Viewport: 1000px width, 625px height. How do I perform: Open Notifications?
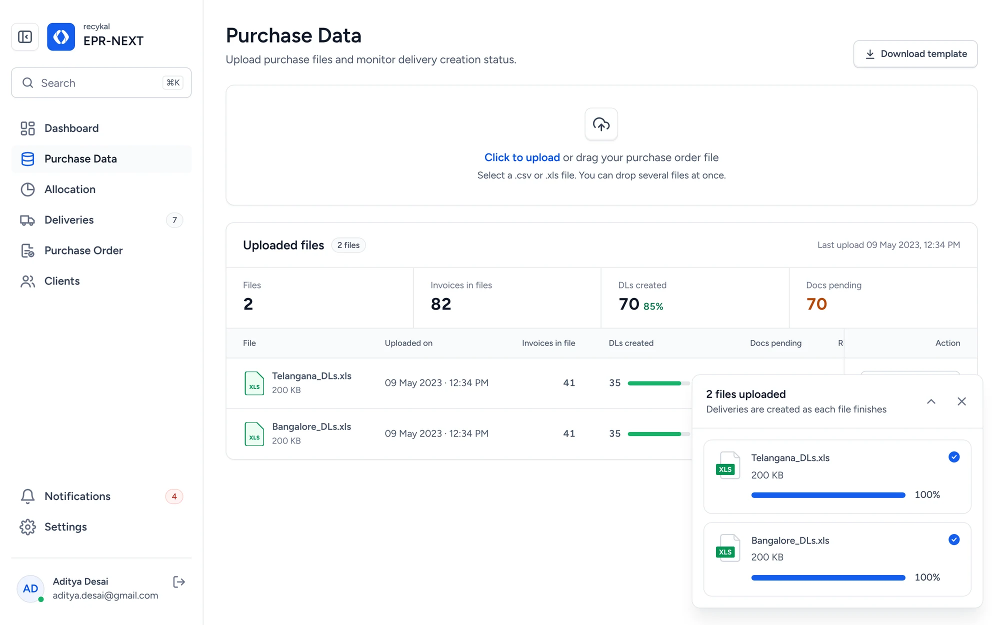point(101,496)
